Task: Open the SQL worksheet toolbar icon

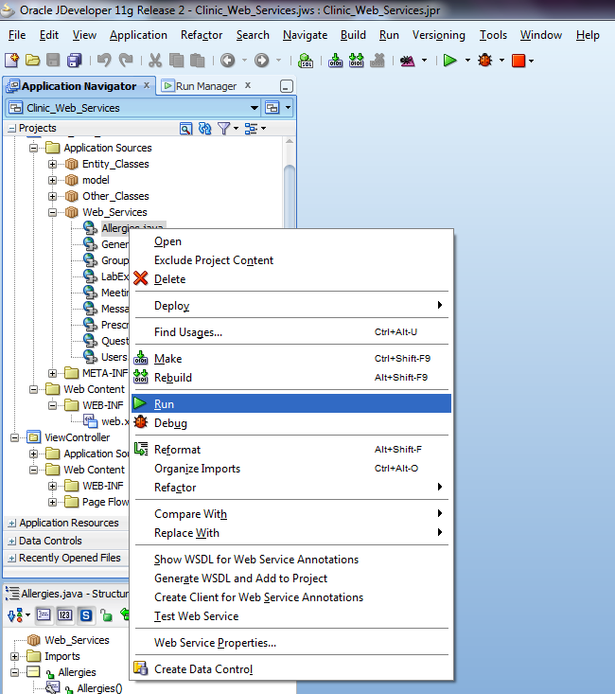Action: (x=306, y=61)
